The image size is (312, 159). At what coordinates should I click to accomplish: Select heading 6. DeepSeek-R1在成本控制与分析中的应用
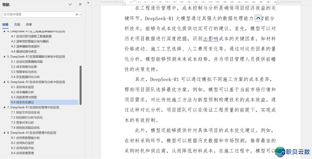click(36, 82)
